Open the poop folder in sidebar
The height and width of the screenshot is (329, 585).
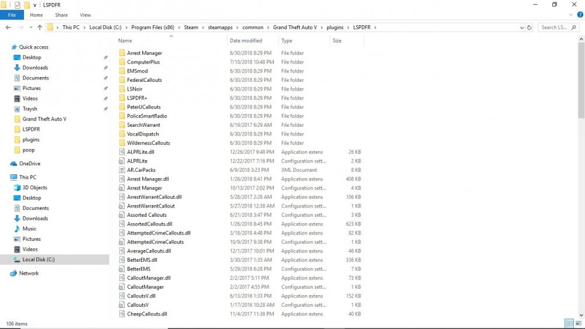(28, 150)
